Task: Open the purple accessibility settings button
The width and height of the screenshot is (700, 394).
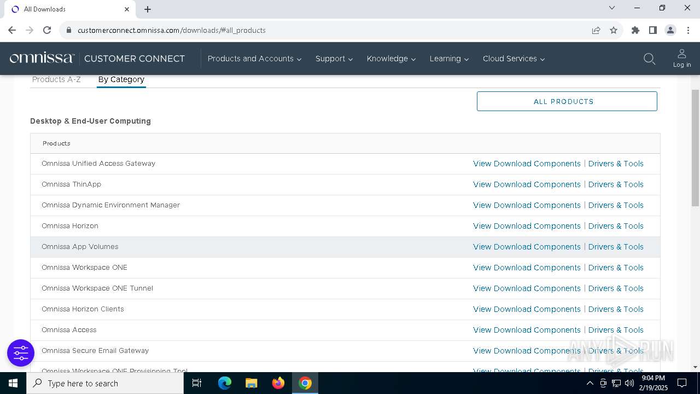Action: (x=21, y=353)
